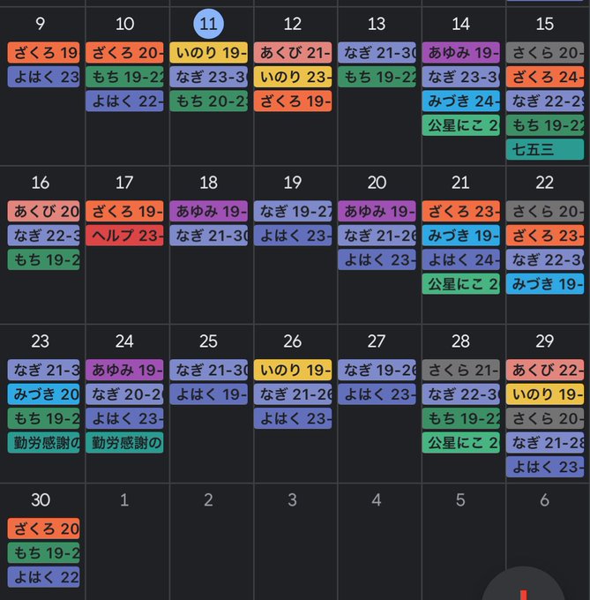590x600 pixels.
Task: Open いのり 19- event on the 11th
Action: coord(209,52)
